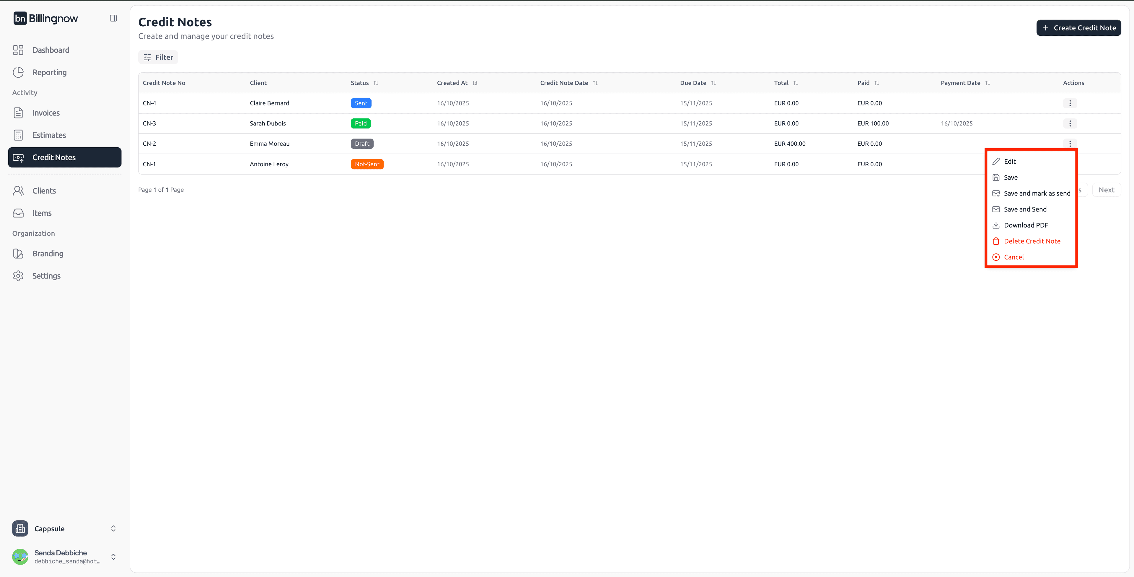
Task: Click the Billingnow logo icon
Action: coord(21,18)
